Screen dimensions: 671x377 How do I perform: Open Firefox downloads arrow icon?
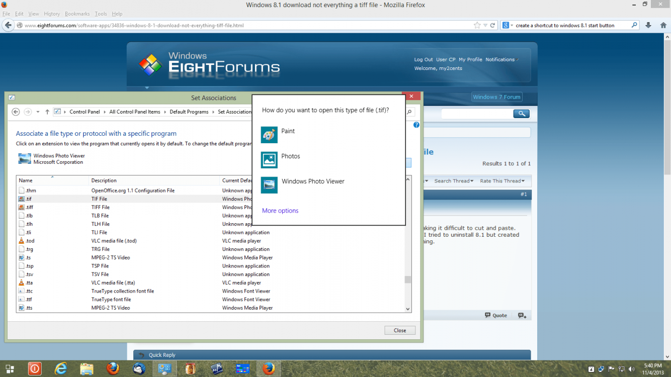coord(648,25)
